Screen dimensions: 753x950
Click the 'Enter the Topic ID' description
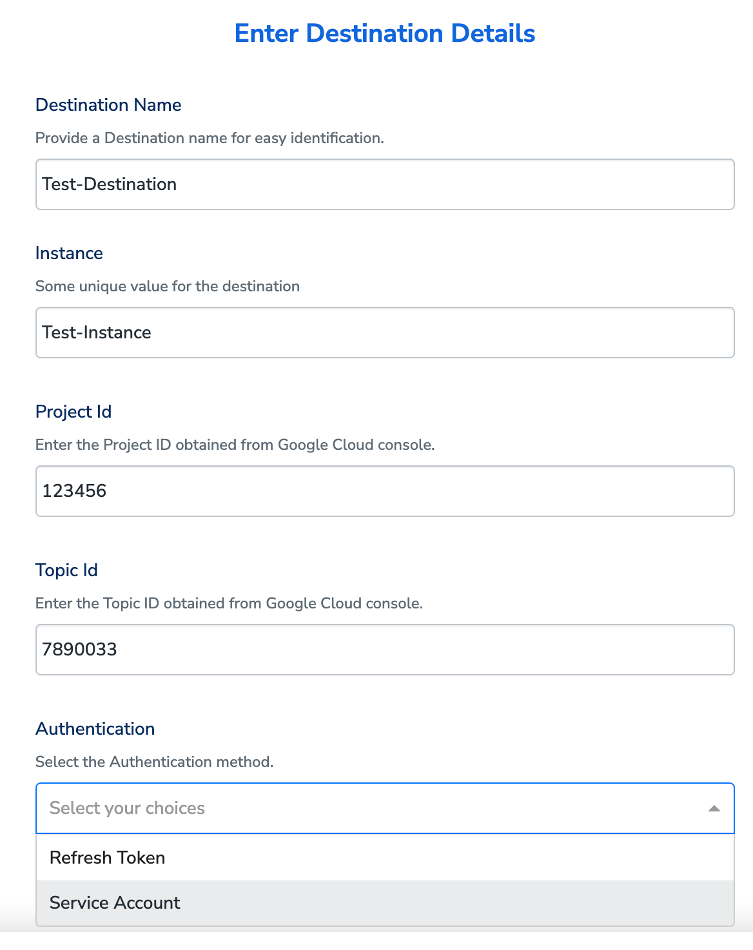(x=229, y=603)
